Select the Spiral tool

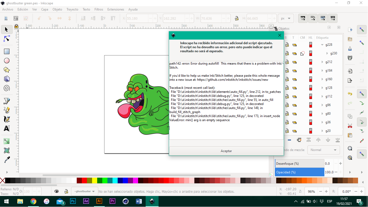click(7, 88)
